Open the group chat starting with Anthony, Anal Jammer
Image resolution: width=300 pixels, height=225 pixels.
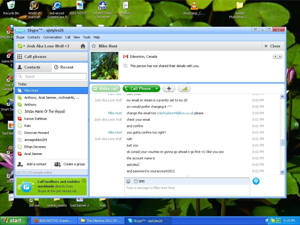[x=52, y=98]
